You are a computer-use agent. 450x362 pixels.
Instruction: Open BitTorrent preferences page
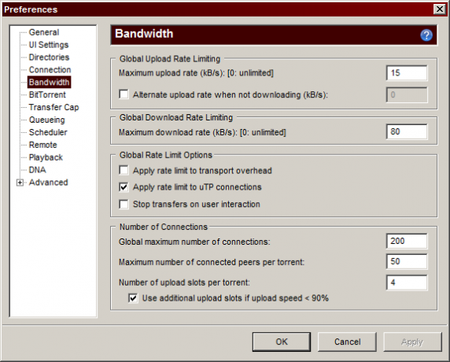(x=47, y=94)
